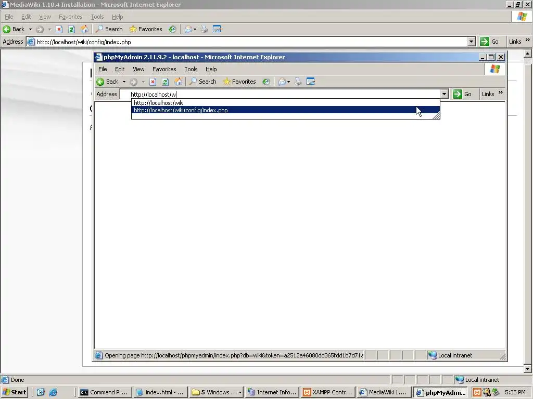This screenshot has height=399, width=533.
Task: Select http://localhost/wiki/config/index.php suggestion
Action: 286,110
